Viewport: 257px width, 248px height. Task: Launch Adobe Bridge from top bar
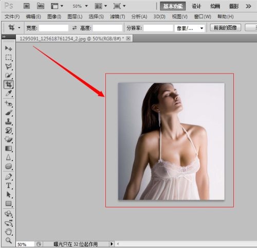(x=27, y=6)
